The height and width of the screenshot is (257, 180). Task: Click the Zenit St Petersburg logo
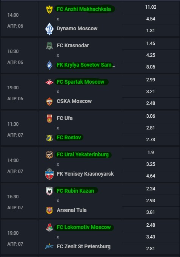tap(49, 246)
